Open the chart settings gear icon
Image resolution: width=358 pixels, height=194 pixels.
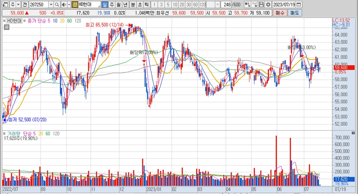pos(268,5)
